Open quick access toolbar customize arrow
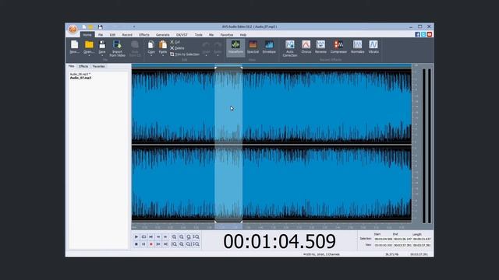Viewport: 499px width, 280px height. click(134, 27)
